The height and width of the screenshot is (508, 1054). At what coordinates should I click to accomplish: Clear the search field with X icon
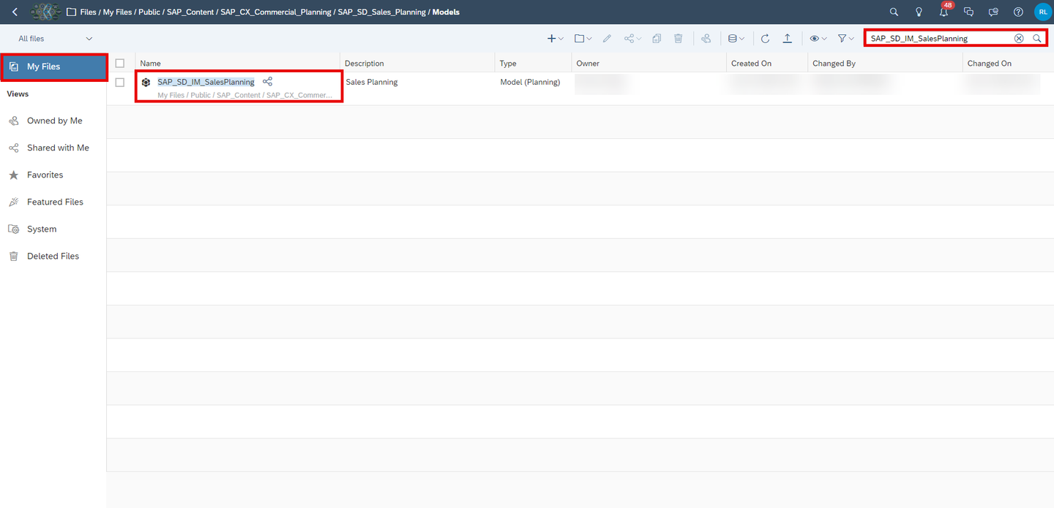pyautogui.click(x=1019, y=38)
